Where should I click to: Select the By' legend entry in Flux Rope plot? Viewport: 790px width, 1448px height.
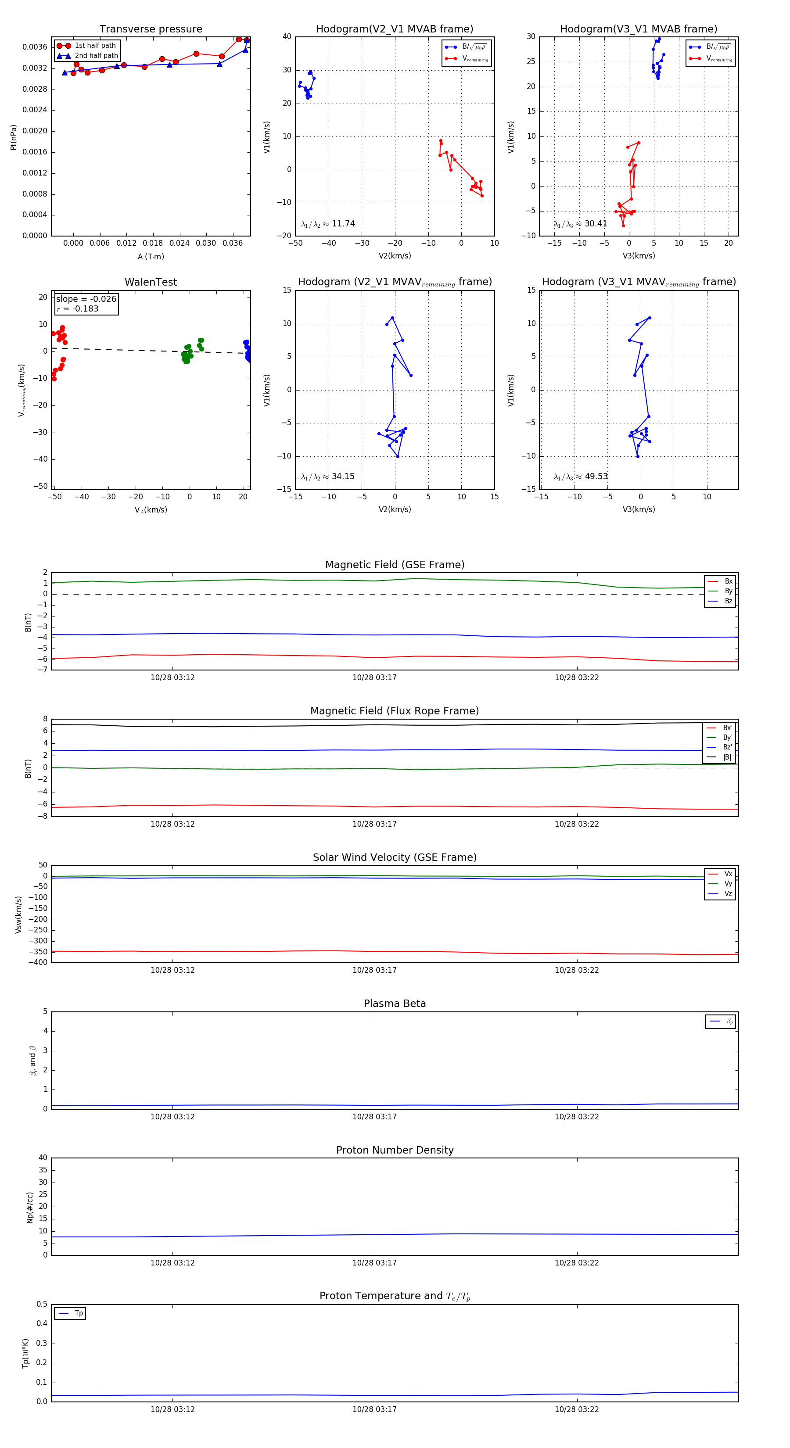(x=720, y=738)
